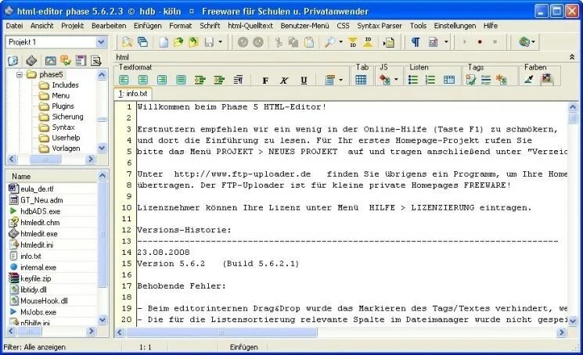583x355 pixels.
Task: Click the editor vertical scrollbar down arrow
Action: click(x=573, y=321)
